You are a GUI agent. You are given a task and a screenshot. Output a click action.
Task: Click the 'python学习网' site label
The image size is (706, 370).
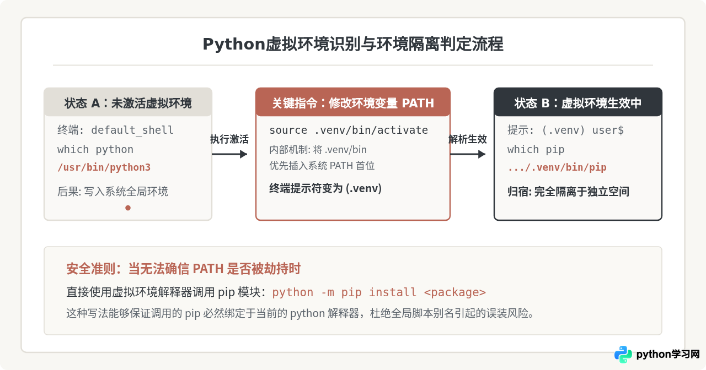668,355
